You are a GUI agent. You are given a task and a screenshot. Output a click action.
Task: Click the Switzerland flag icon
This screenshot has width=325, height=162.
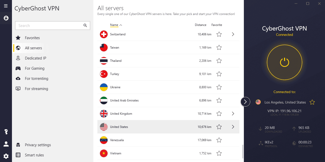[x=104, y=34]
